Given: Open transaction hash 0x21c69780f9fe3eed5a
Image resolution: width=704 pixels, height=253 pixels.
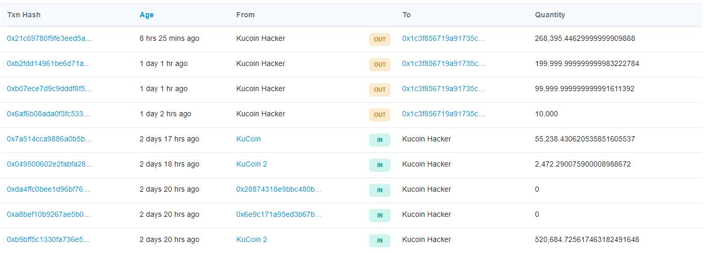Looking at the screenshot, I should tap(49, 38).
